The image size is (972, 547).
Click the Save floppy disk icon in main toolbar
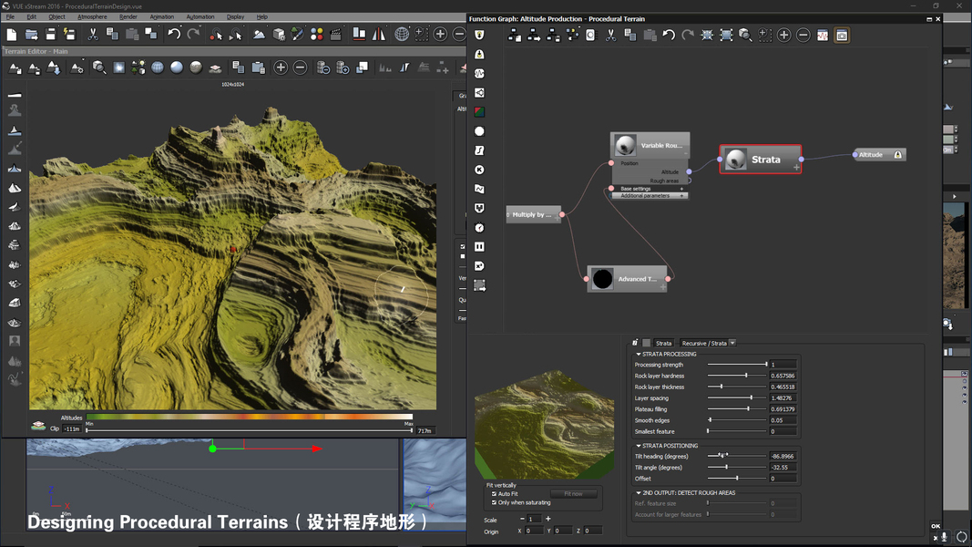coord(51,35)
